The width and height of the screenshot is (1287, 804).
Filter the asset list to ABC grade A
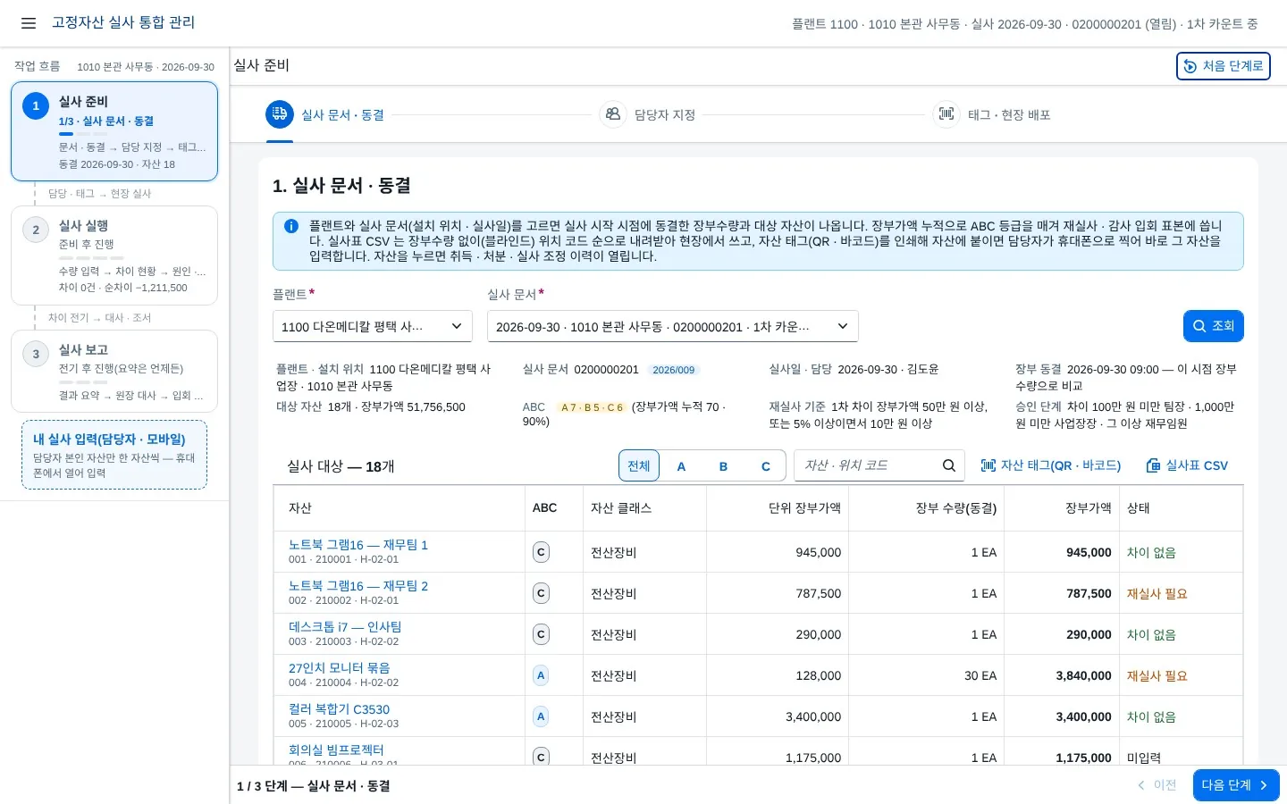pyautogui.click(x=681, y=465)
